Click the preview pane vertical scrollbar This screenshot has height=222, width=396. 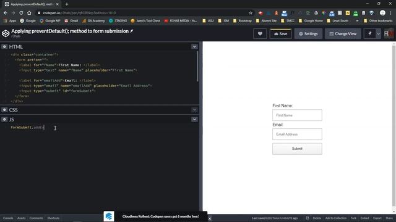[394, 126]
